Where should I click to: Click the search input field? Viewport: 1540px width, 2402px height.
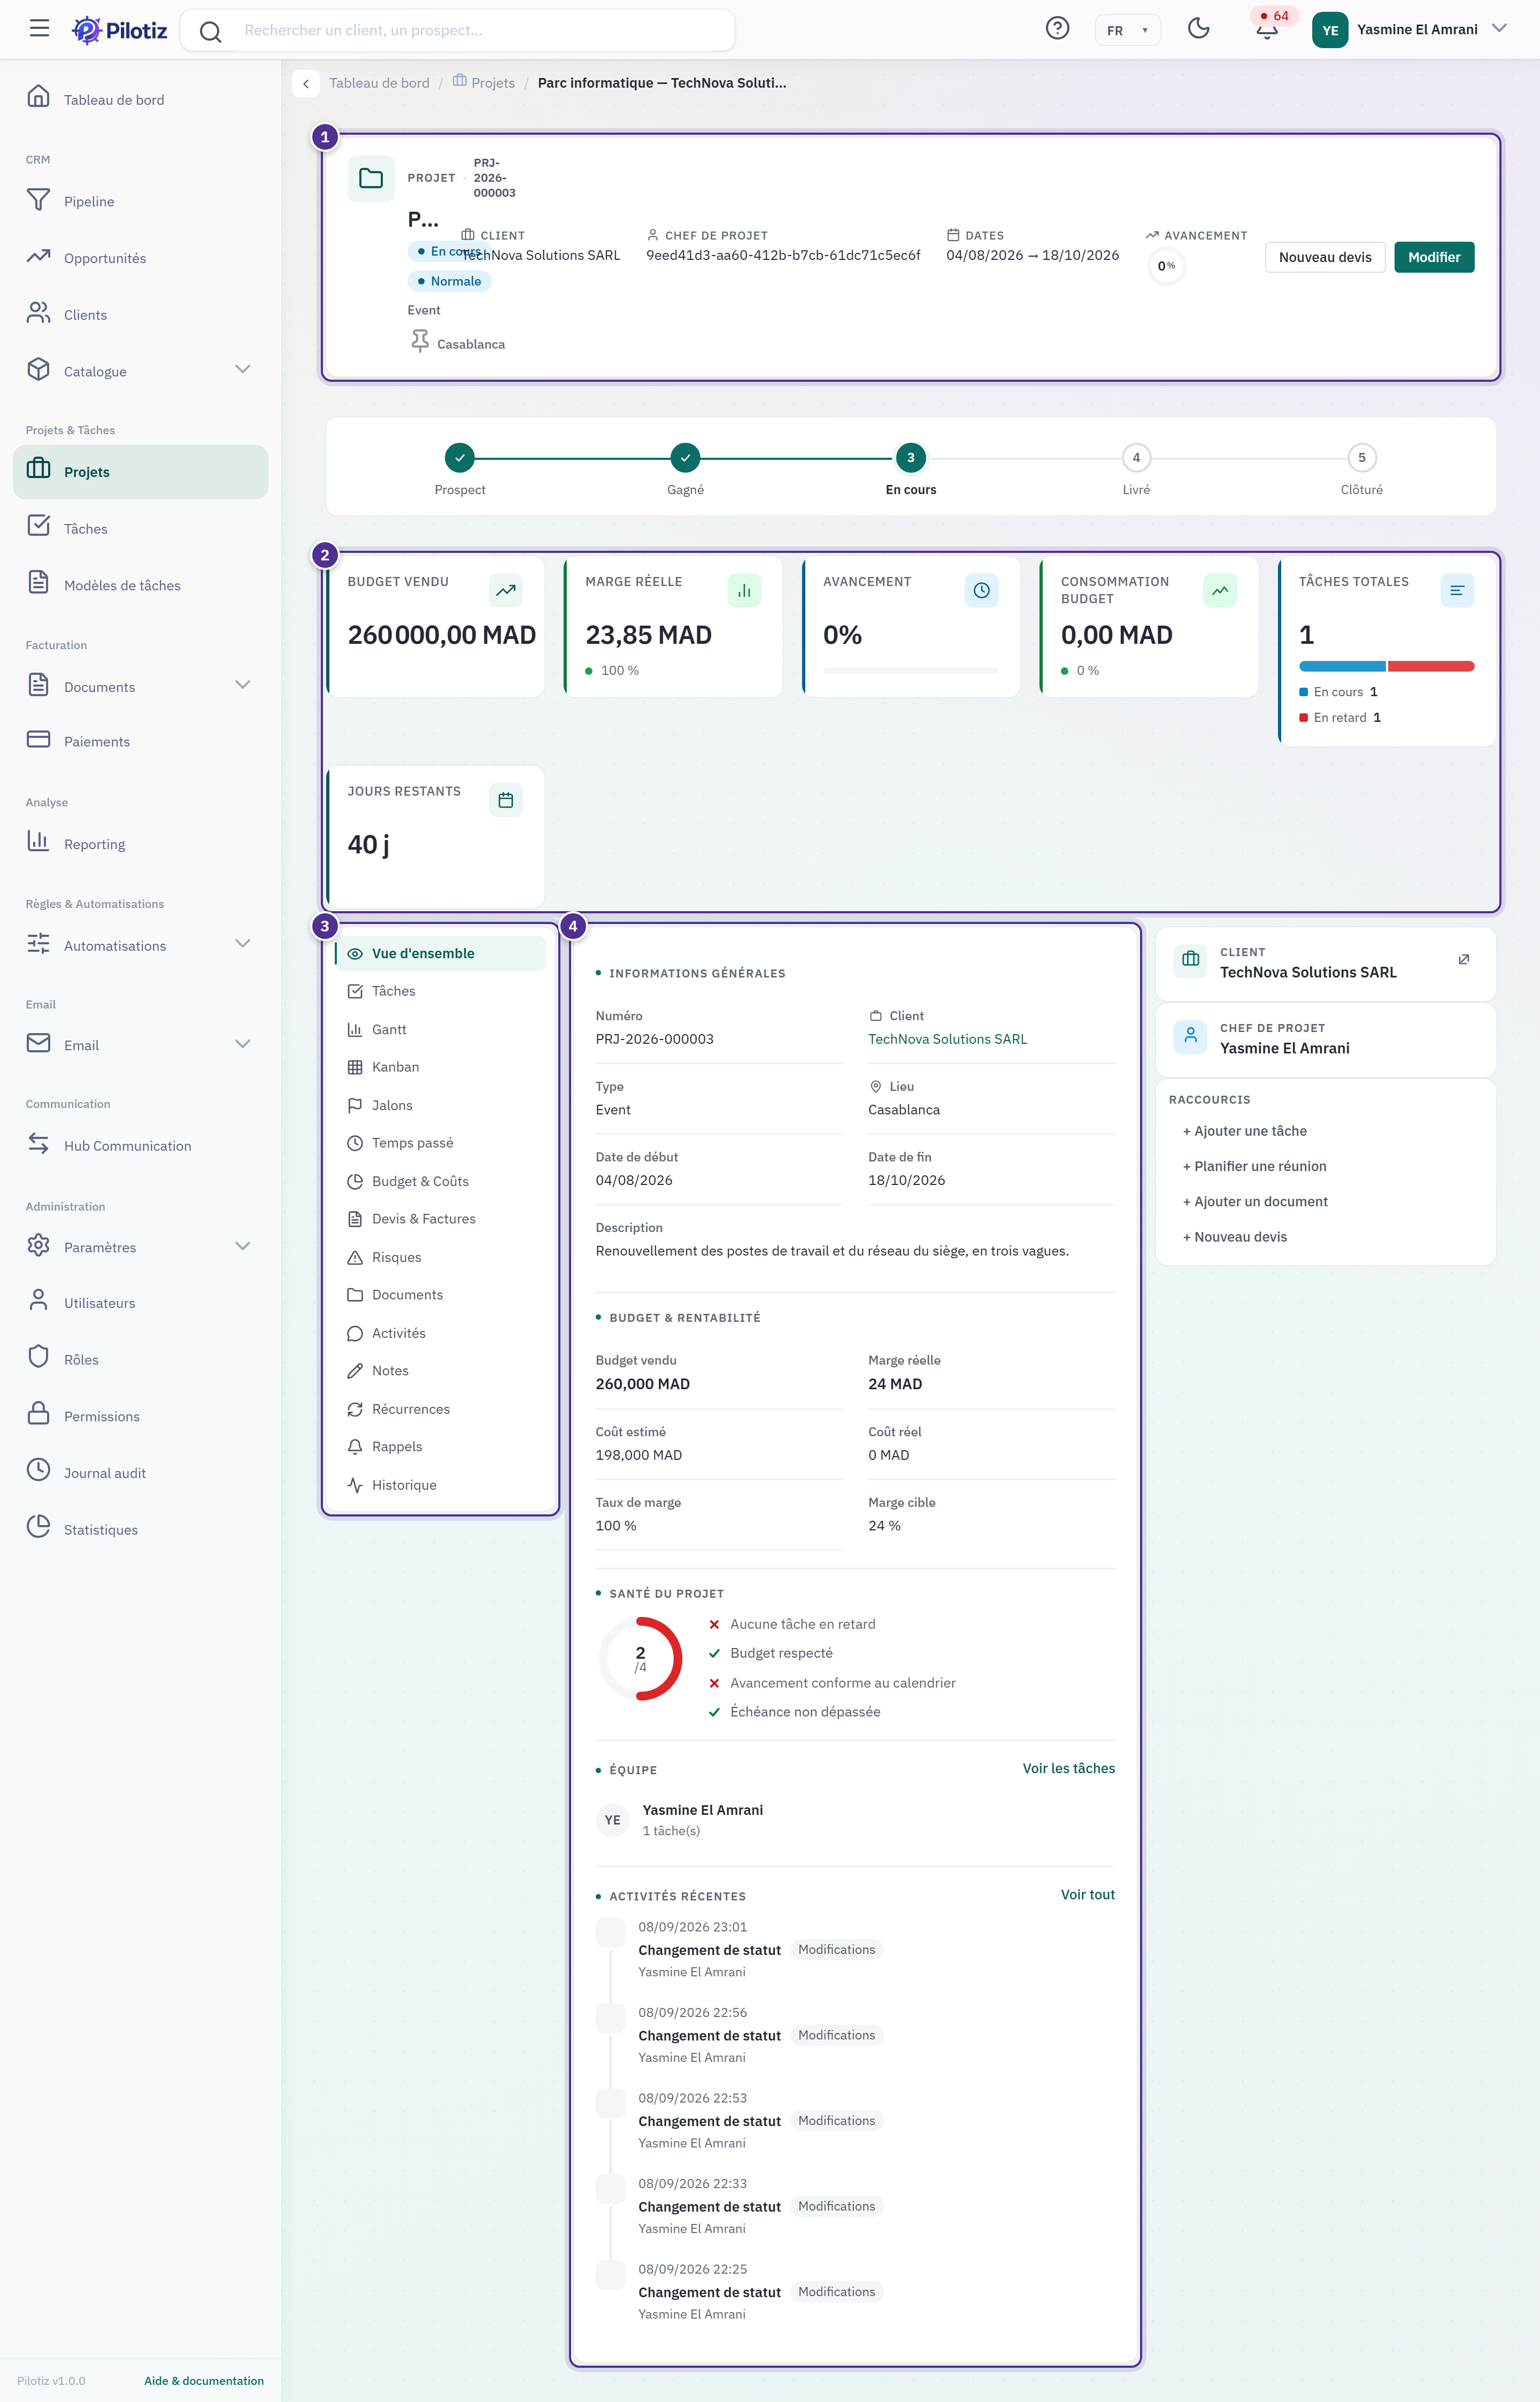458,30
